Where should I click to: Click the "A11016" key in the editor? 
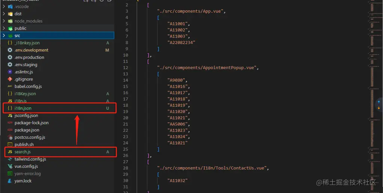point(177,87)
